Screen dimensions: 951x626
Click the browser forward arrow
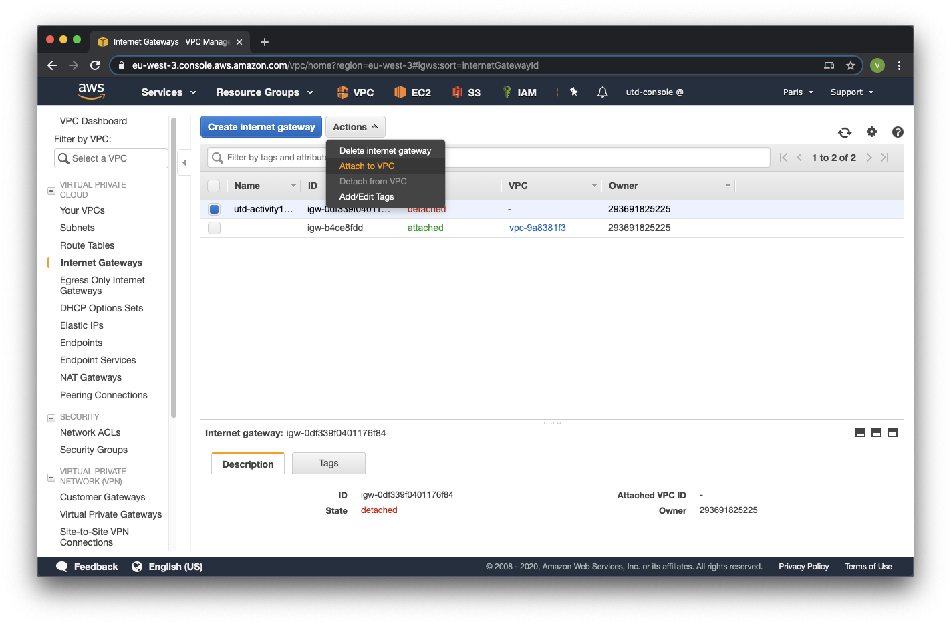(74, 65)
